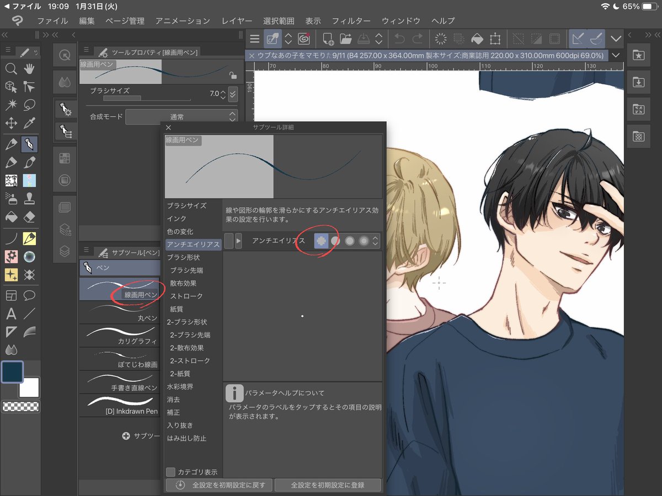The image size is (662, 496).
Task: Toggle the lock icon on tool property preview
Action: tap(233, 76)
